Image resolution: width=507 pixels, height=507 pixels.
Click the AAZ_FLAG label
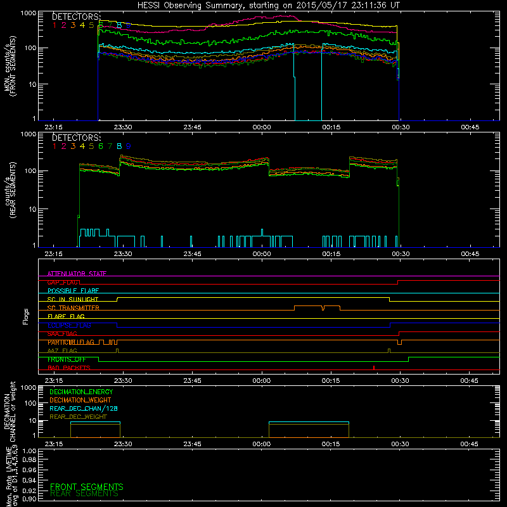pos(62,351)
